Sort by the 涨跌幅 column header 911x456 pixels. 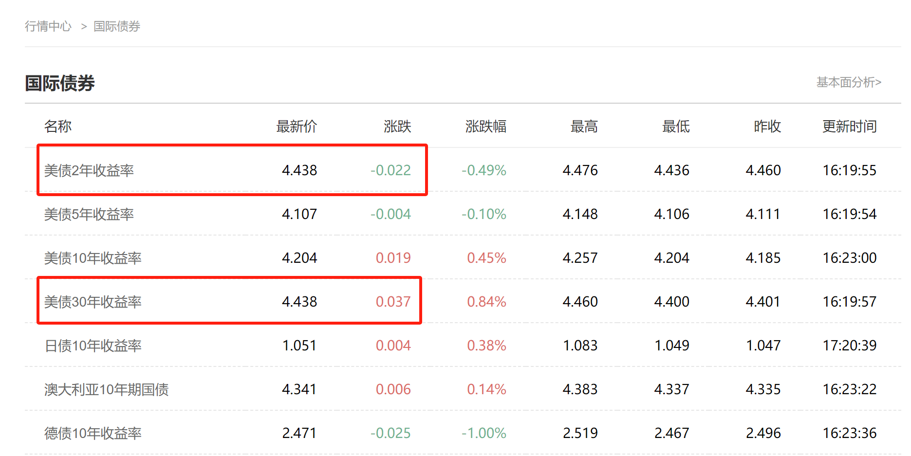pyautogui.click(x=485, y=127)
